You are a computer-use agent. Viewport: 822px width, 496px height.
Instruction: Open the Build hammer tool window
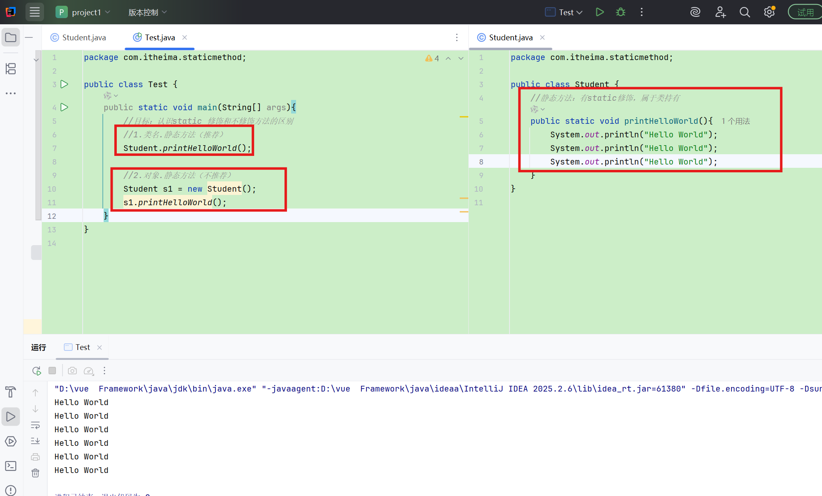pos(11,392)
